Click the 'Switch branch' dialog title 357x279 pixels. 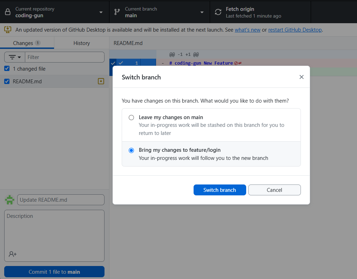pos(141,77)
